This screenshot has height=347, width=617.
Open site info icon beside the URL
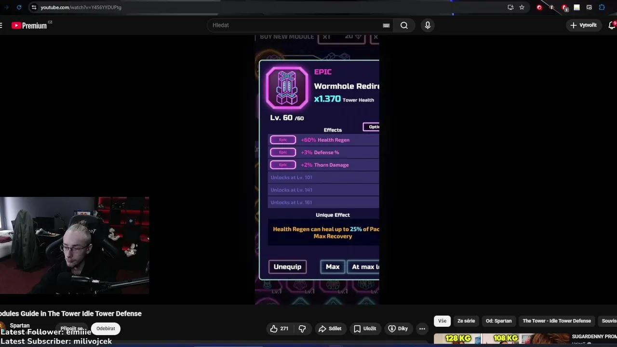(34, 7)
